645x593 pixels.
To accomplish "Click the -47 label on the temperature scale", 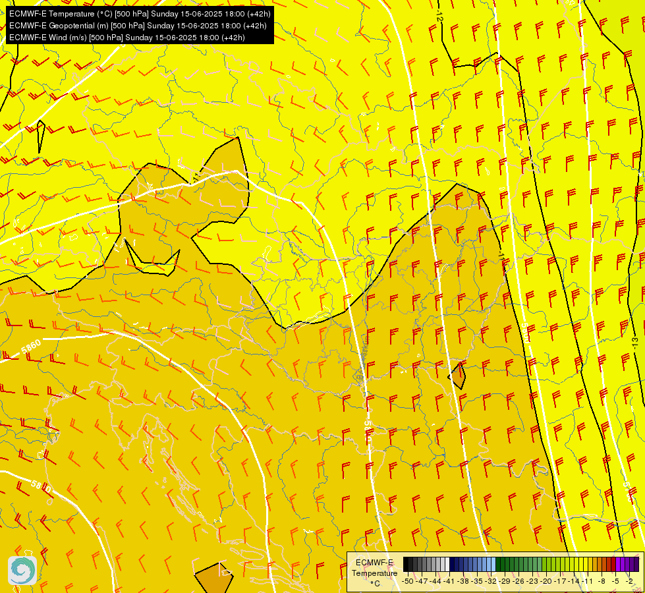I will (422, 581).
